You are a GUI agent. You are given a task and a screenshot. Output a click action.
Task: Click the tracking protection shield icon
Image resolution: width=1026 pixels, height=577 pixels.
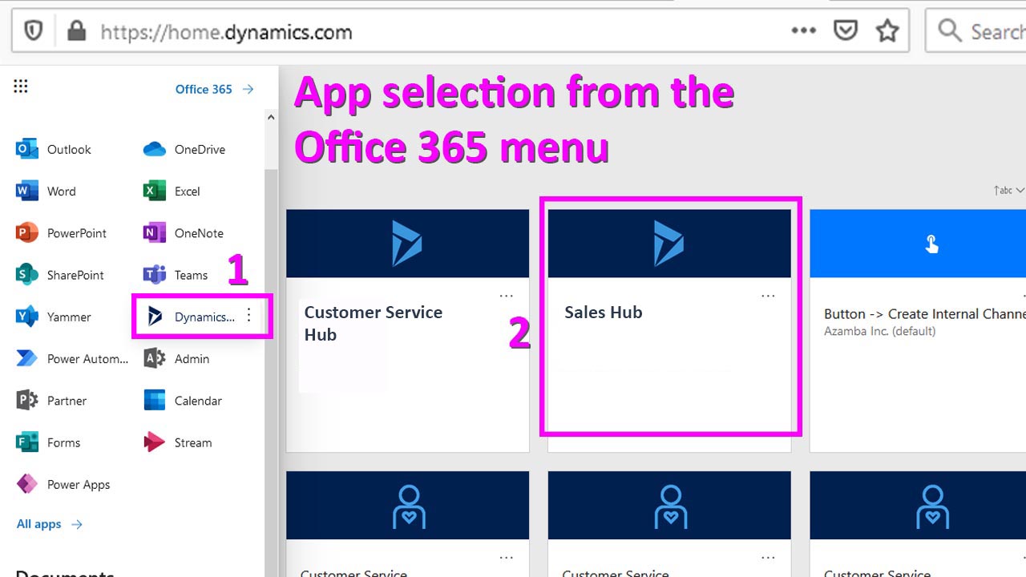click(33, 31)
